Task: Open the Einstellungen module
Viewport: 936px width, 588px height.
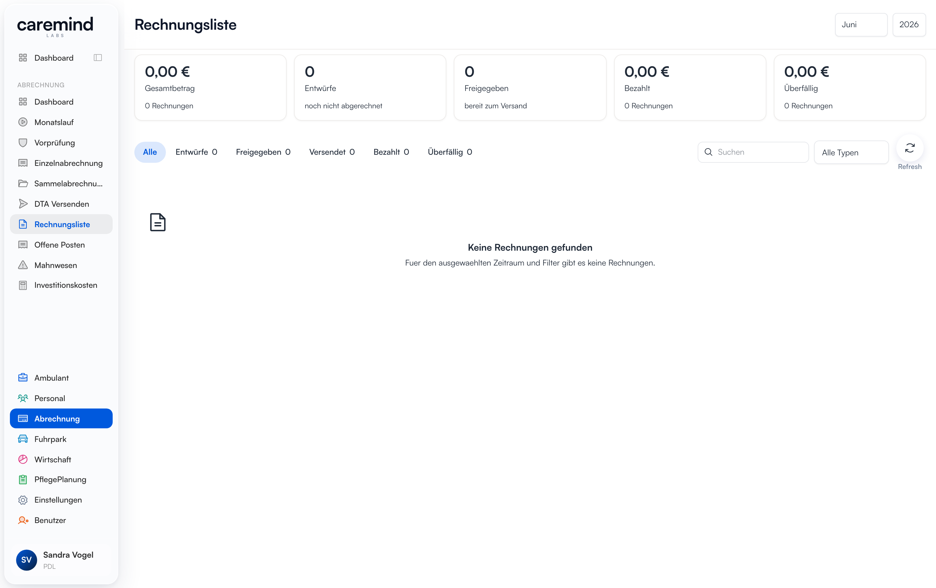Action: pyautogui.click(x=61, y=500)
